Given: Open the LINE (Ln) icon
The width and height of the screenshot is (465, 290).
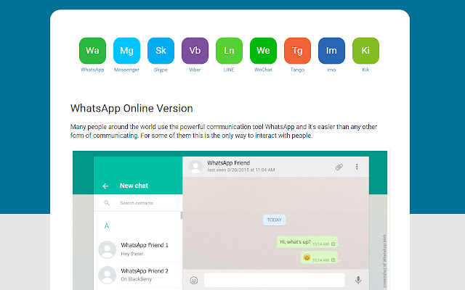Looking at the screenshot, I should tap(229, 51).
